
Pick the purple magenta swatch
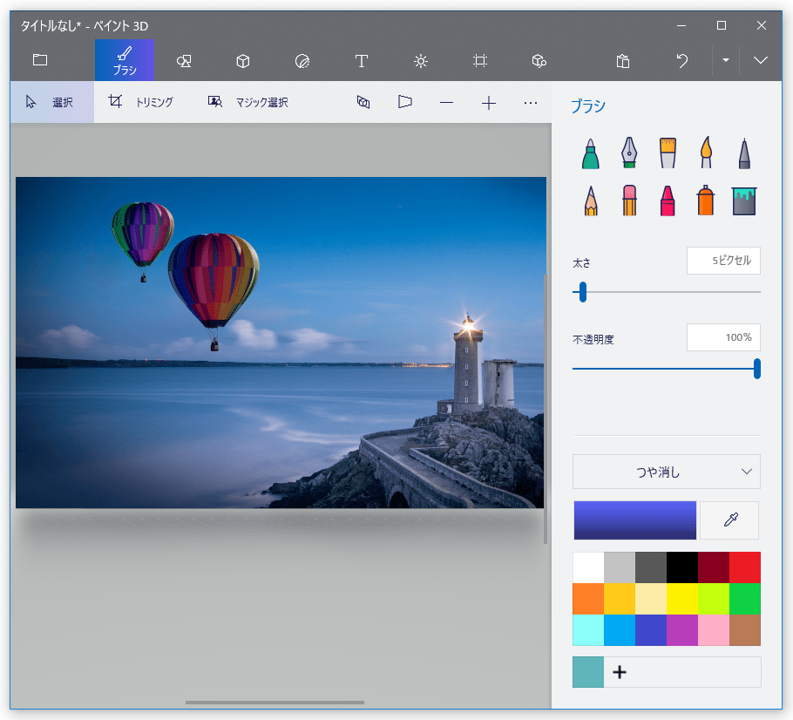(682, 630)
